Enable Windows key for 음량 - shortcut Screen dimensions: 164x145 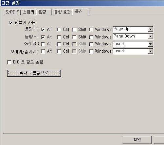point(91,37)
